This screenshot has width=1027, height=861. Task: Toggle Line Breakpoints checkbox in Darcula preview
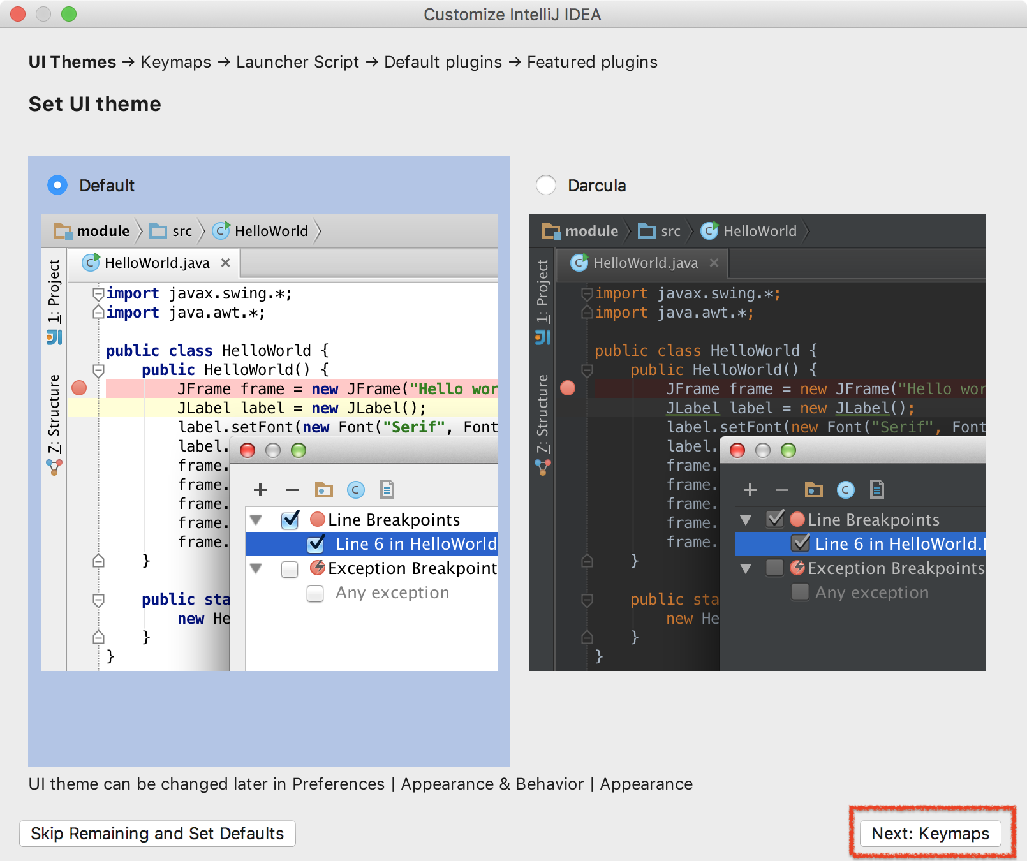(x=775, y=519)
